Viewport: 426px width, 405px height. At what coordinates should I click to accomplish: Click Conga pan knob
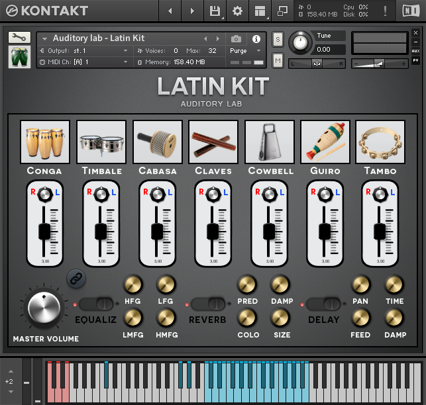point(45,195)
